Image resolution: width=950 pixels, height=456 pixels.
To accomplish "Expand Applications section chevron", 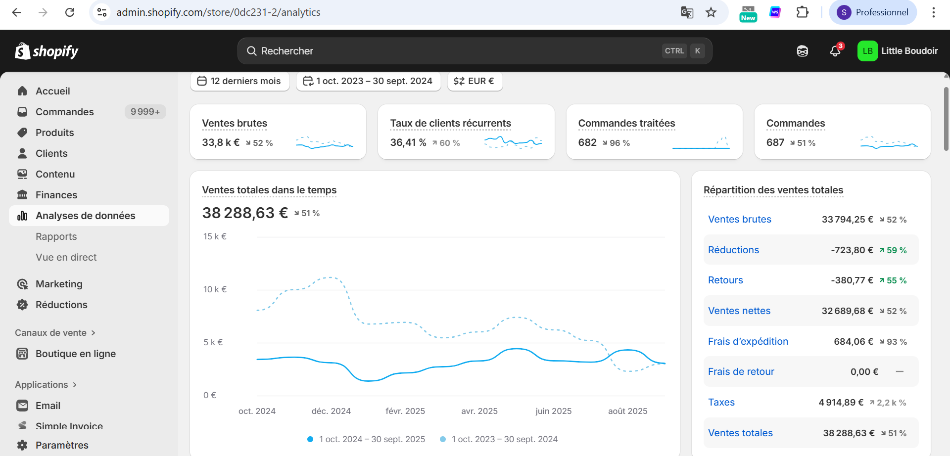I will coord(75,385).
